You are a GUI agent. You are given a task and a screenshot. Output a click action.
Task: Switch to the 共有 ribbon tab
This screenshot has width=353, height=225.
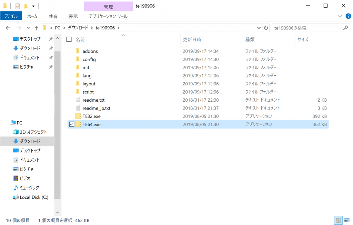coord(53,16)
